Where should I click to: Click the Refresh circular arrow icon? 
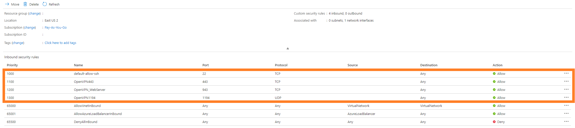click(45, 4)
